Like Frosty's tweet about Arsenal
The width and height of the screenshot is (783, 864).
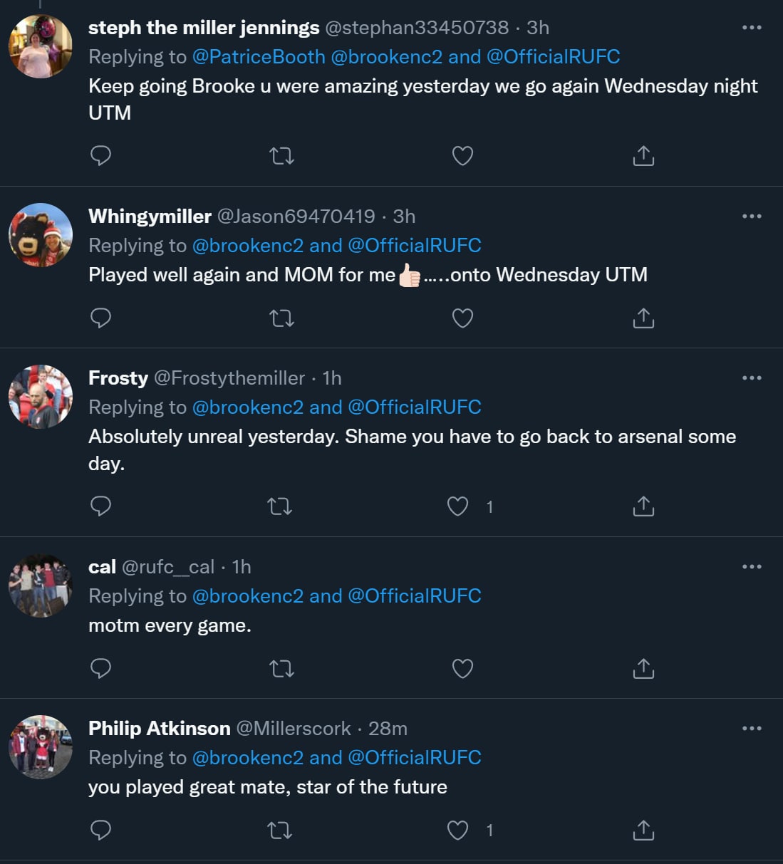tap(457, 506)
